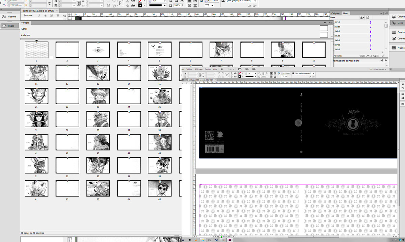The image size is (405, 242).
Task: Select the 02.tif link row
Action: (358, 22)
